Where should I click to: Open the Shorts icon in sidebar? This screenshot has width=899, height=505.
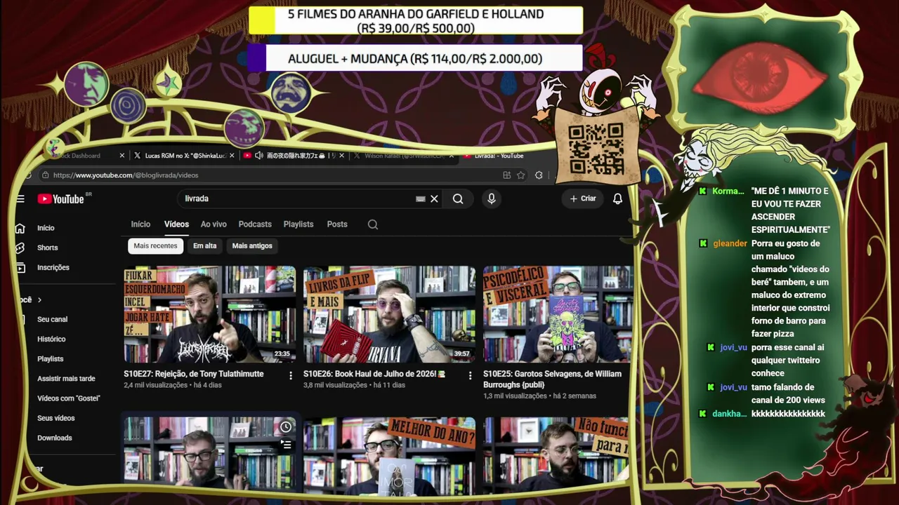pyautogui.click(x=20, y=248)
